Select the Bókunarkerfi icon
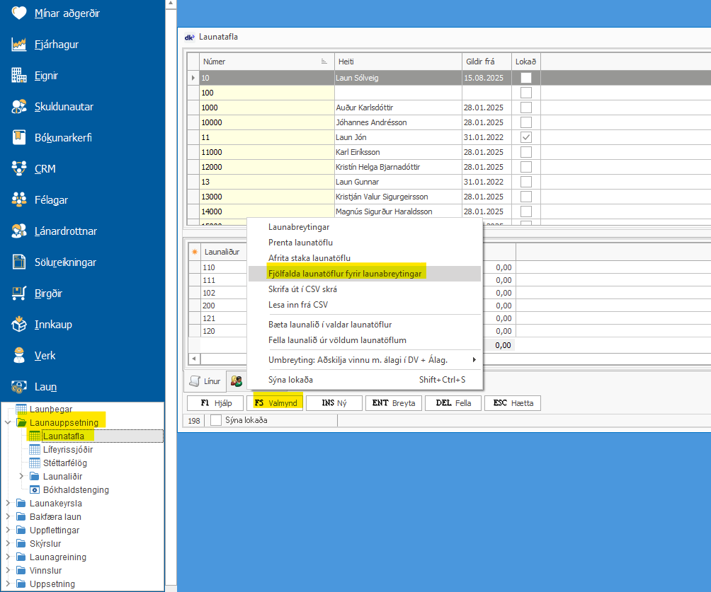711x592 pixels. click(19, 138)
